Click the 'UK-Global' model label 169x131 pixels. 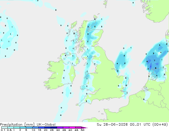pos(46,125)
